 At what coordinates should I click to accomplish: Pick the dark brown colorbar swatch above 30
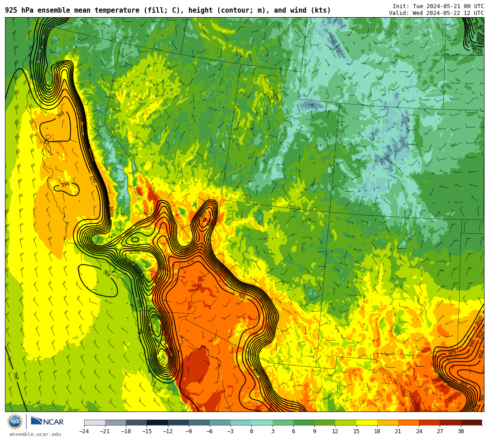pyautogui.click(x=471, y=422)
